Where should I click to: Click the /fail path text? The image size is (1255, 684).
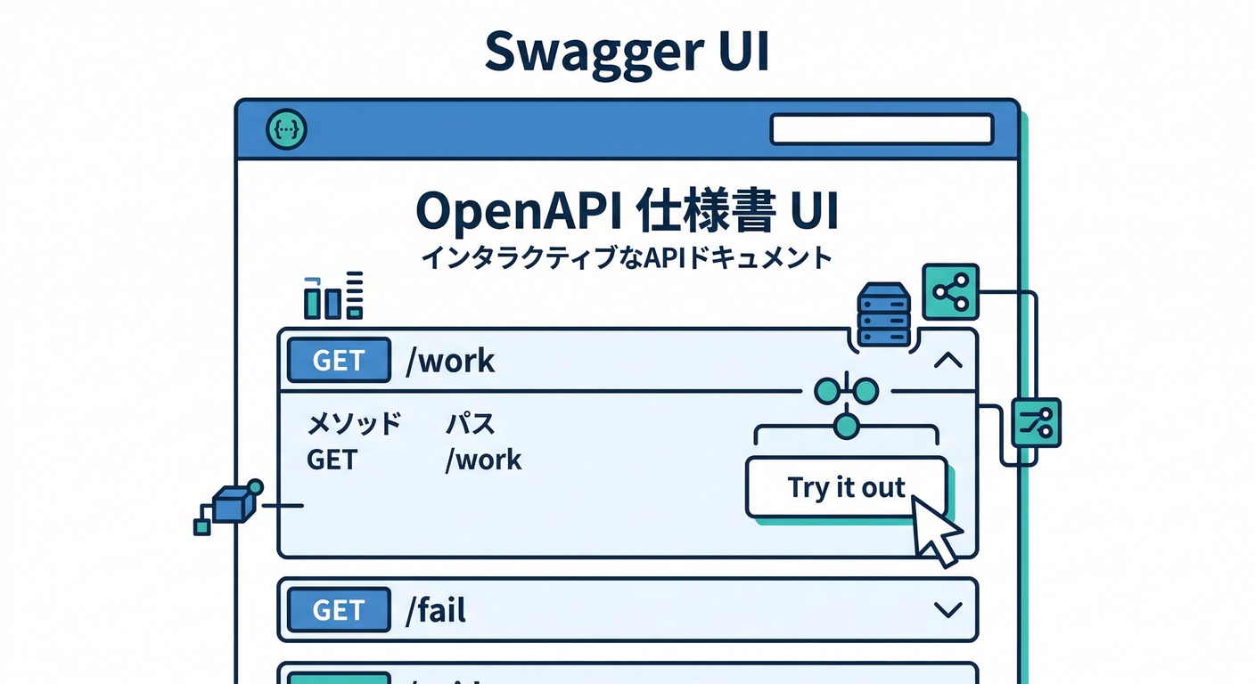coord(436,610)
